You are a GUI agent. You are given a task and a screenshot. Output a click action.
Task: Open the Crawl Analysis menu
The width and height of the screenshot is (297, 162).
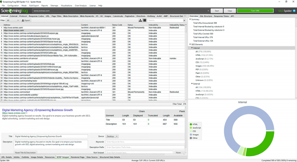[x=81, y=5]
